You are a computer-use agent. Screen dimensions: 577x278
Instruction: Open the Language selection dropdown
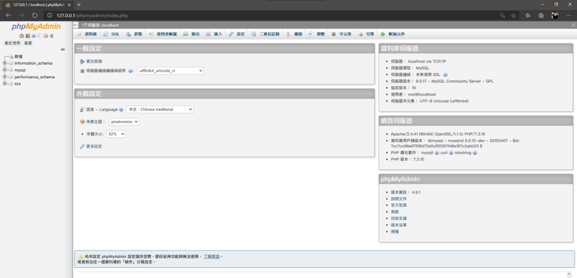[x=159, y=109]
